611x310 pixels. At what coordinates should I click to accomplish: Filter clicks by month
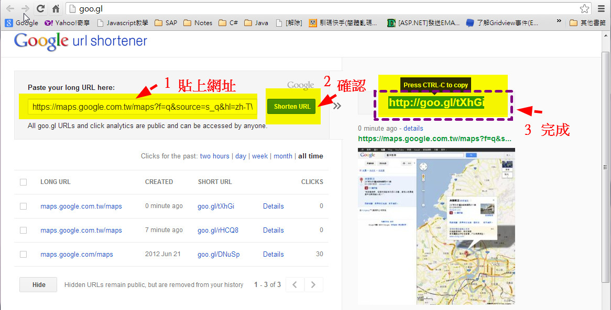(x=283, y=156)
